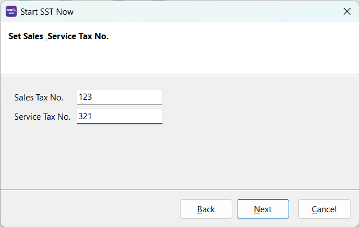Close the Start SST Now dialog

(347, 11)
